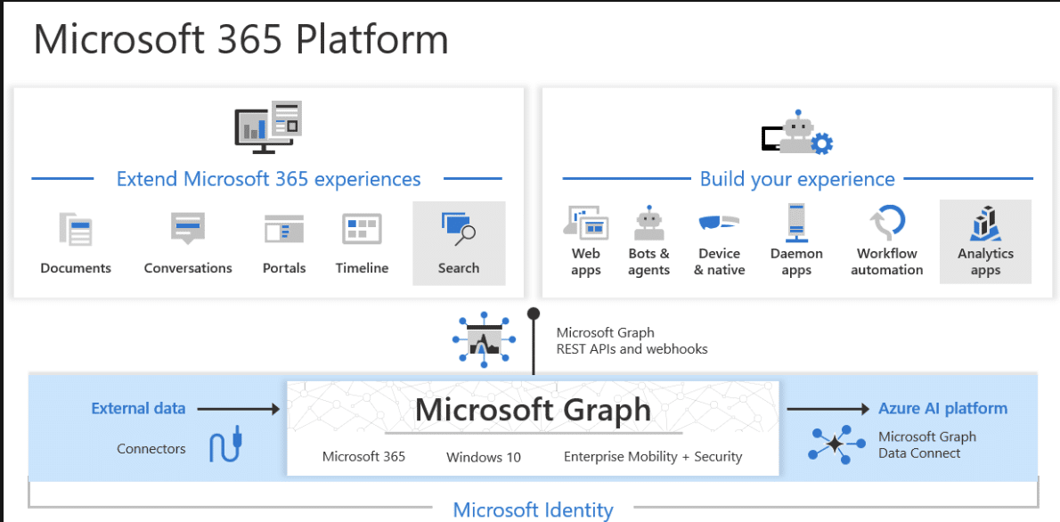Click the Daemon apps server icon
This screenshot has width=1060, height=522.
(x=795, y=223)
